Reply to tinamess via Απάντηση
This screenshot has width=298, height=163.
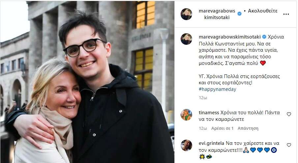tap(248, 128)
